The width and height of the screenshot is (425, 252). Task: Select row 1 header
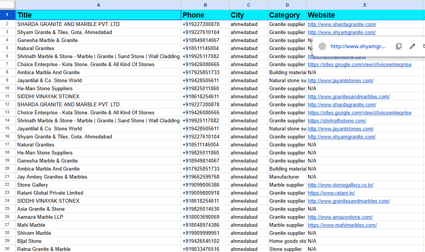coord(7,15)
